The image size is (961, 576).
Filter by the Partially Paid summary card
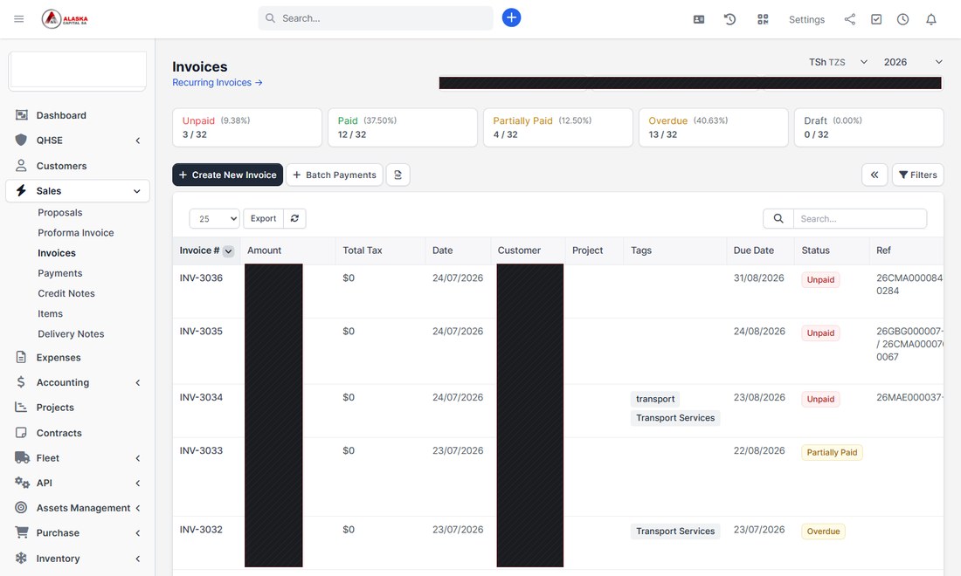coord(557,127)
